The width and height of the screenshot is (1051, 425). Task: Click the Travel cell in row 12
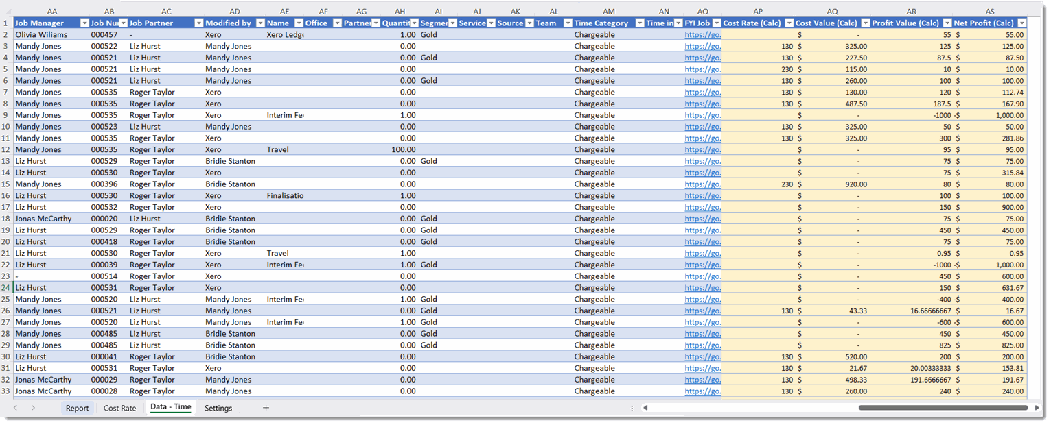point(284,149)
